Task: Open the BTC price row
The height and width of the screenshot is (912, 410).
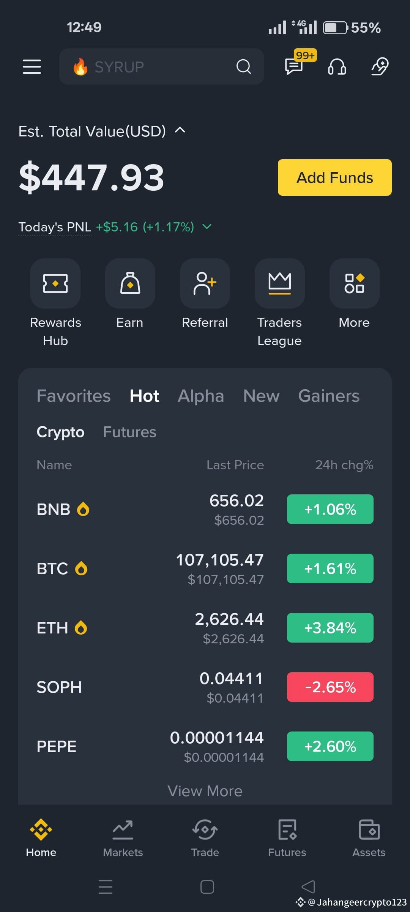Action: click(205, 569)
